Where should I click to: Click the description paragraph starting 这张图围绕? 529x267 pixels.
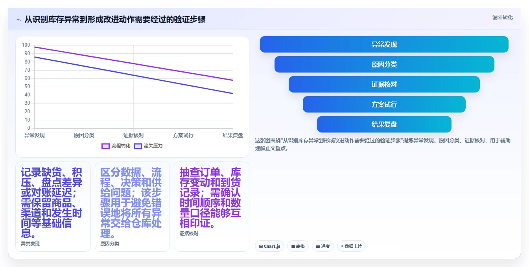pos(383,144)
